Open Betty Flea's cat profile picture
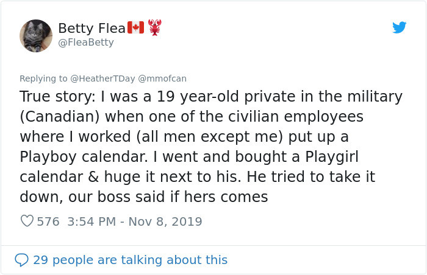 (36, 35)
